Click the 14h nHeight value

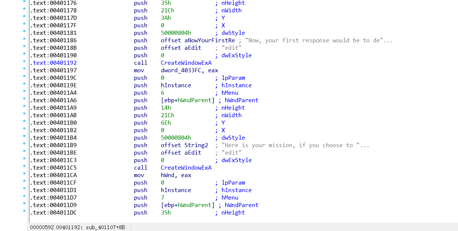pyautogui.click(x=166, y=108)
